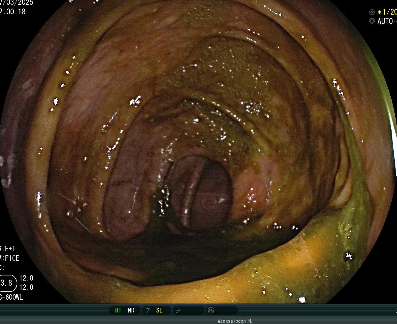397x324 pixels.
Task: Click the F+T label
Action: point(10,249)
